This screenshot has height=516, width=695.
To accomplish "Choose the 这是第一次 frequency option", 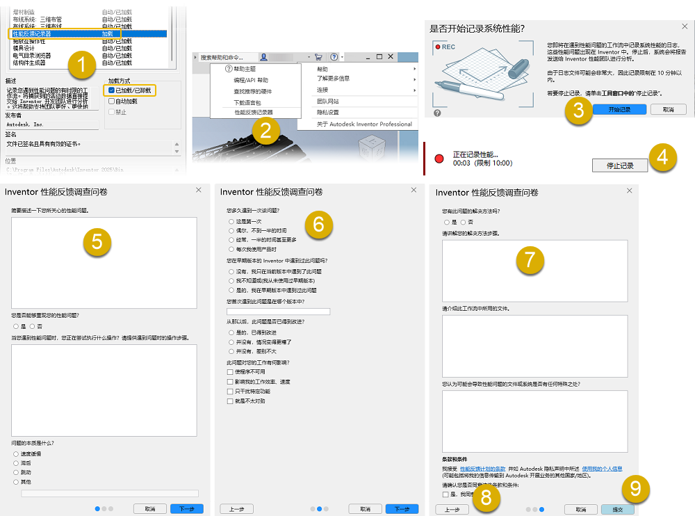I will point(231,221).
